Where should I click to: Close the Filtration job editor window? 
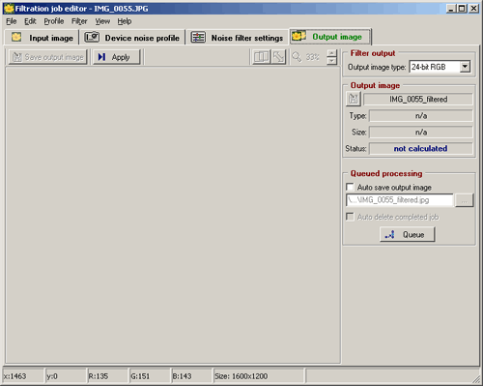coord(474,9)
